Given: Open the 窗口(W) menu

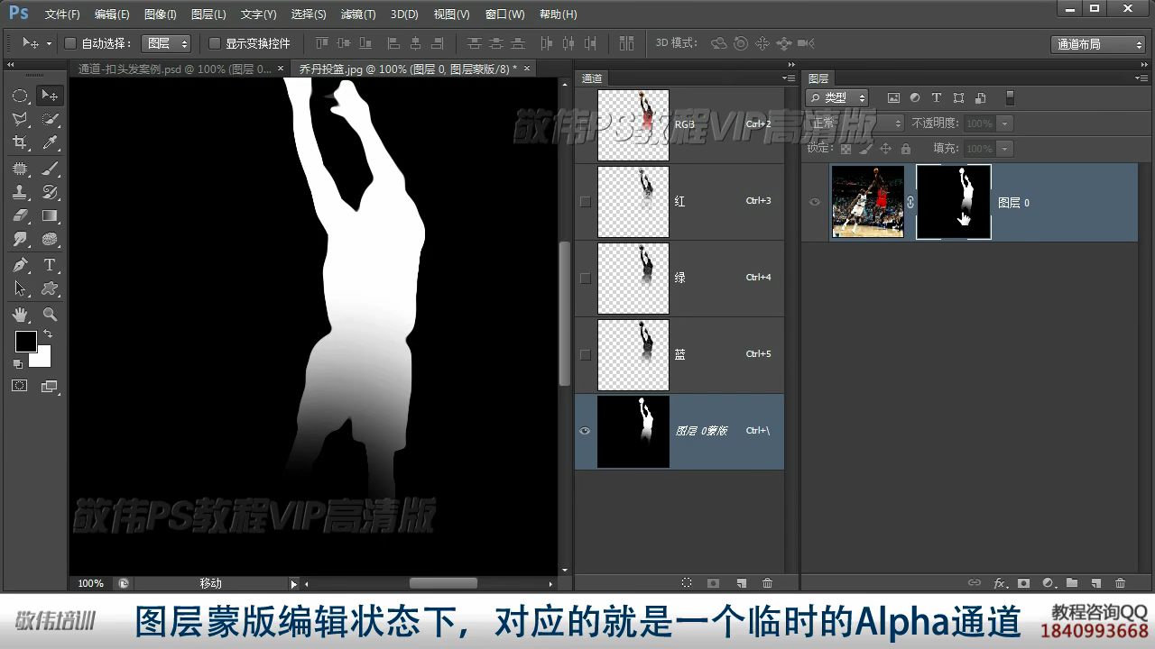Looking at the screenshot, I should pos(504,14).
